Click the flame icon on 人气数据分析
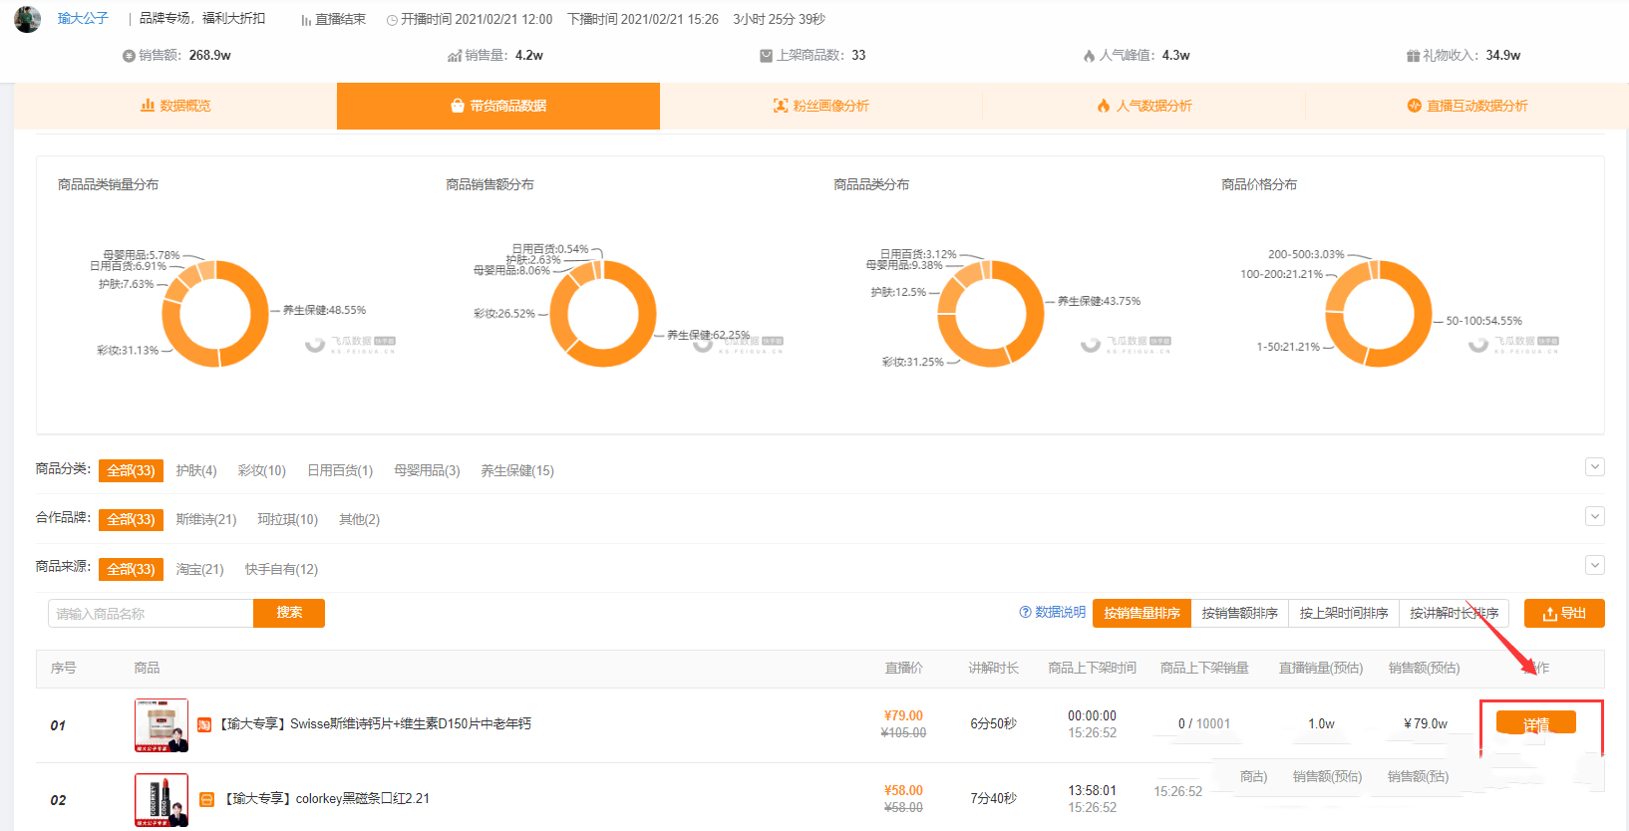The width and height of the screenshot is (1629, 831). [1104, 106]
